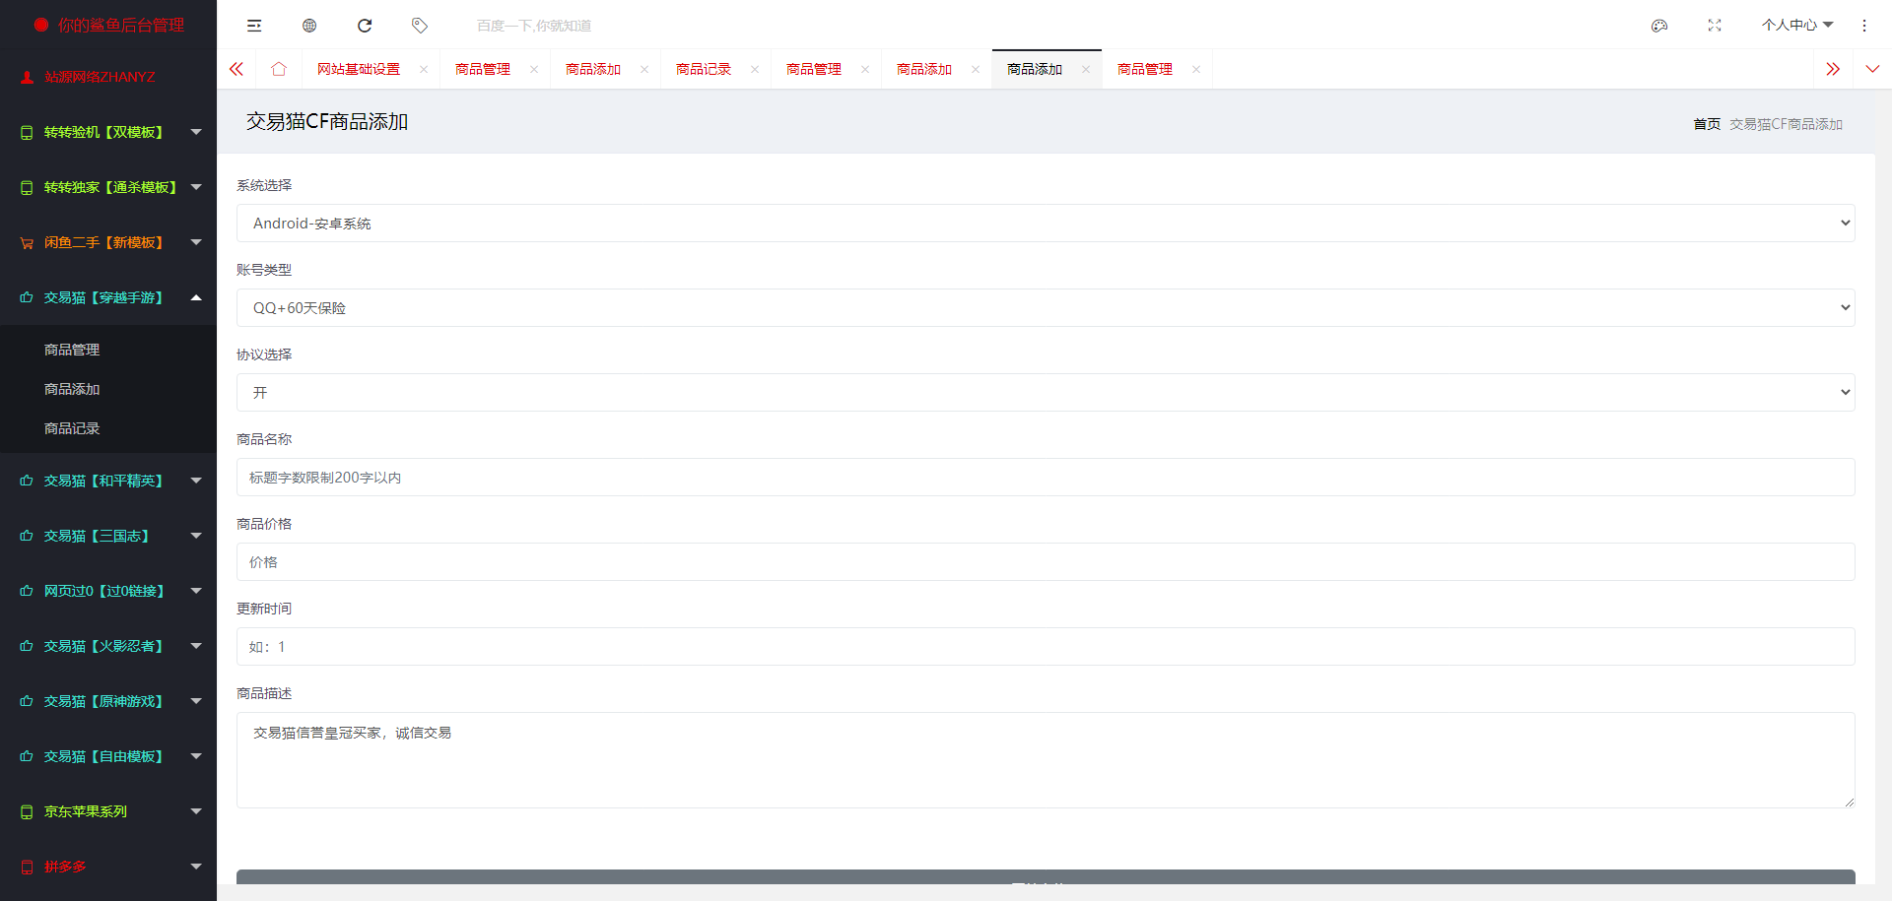
Task: Click thumbs-up icon beside 交易猫【三国志】
Action: [27, 536]
